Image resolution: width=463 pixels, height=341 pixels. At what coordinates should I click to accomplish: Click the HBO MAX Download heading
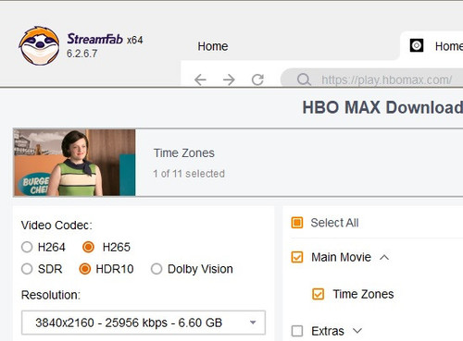[382, 107]
